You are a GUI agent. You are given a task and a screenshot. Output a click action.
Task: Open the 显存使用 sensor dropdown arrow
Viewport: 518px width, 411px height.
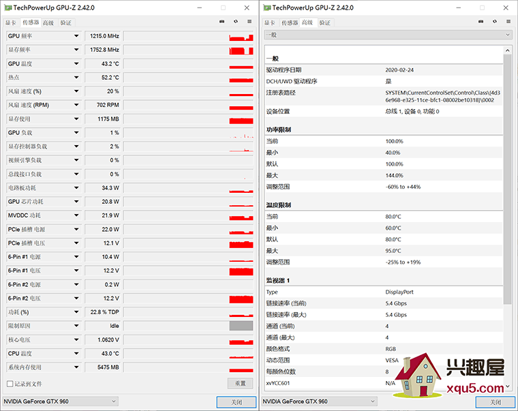coord(76,119)
